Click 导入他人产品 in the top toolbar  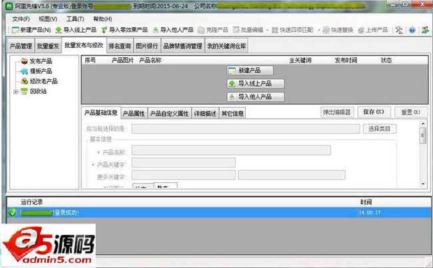point(173,30)
